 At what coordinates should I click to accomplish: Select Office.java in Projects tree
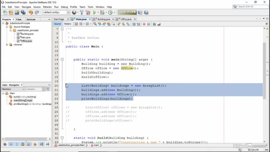tap(26, 41)
